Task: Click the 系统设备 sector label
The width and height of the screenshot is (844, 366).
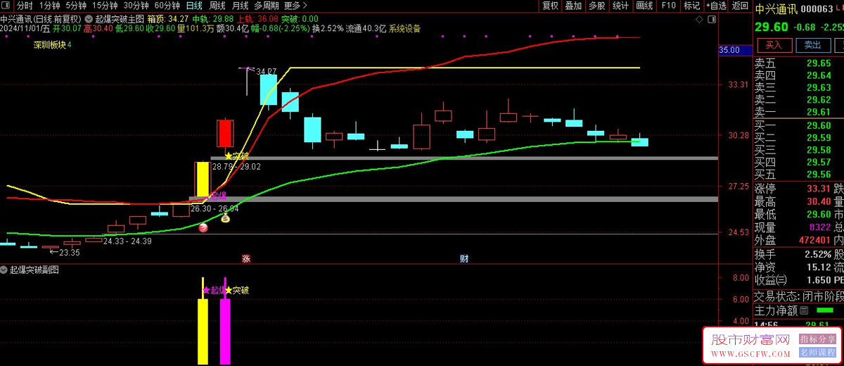Action: pos(404,29)
